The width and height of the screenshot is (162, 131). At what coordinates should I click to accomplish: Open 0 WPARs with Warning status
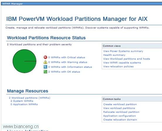tap(68, 62)
